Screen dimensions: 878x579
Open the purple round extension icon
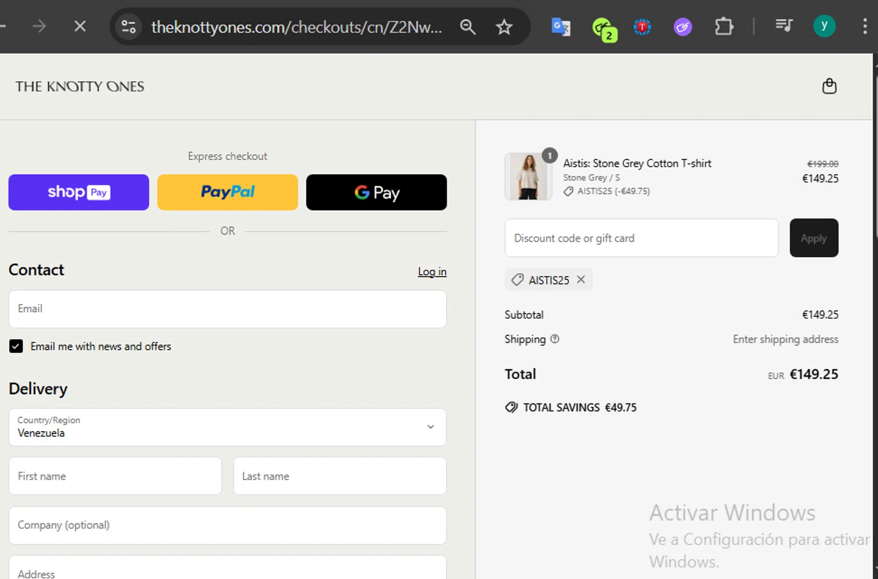tap(682, 27)
